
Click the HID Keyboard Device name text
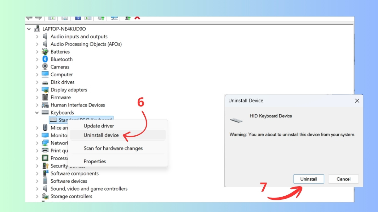pos(271,116)
